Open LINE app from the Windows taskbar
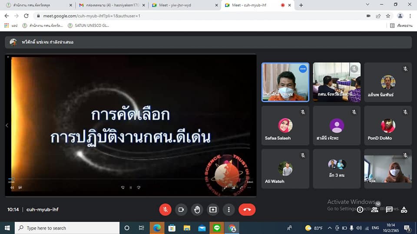This screenshot has width=417, height=234. [217, 228]
